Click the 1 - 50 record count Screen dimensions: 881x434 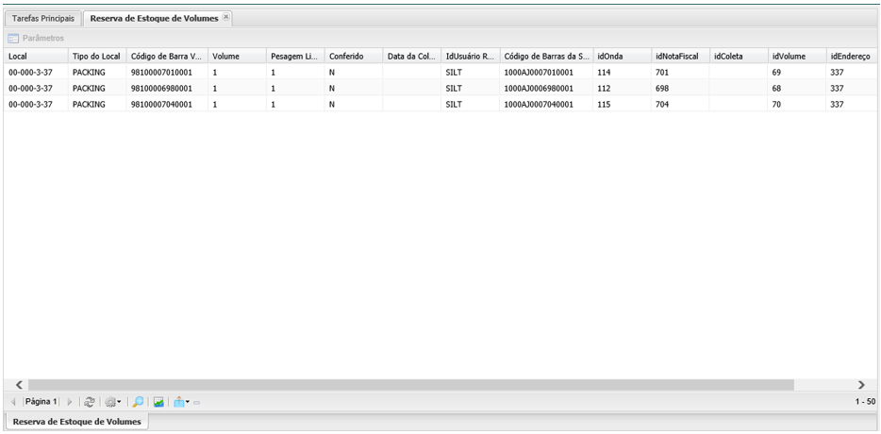tap(865, 402)
